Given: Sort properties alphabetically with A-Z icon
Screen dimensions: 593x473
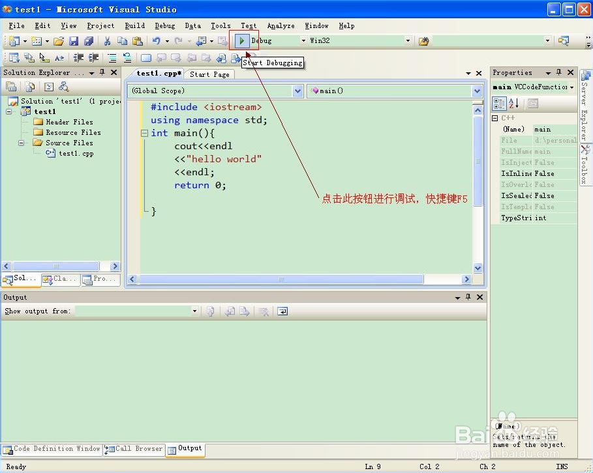Looking at the screenshot, I should click(514, 104).
